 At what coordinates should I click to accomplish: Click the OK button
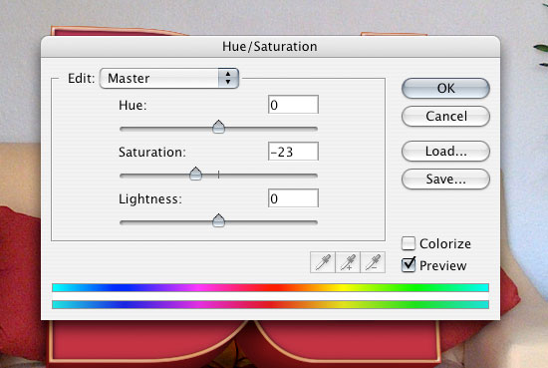pyautogui.click(x=445, y=88)
